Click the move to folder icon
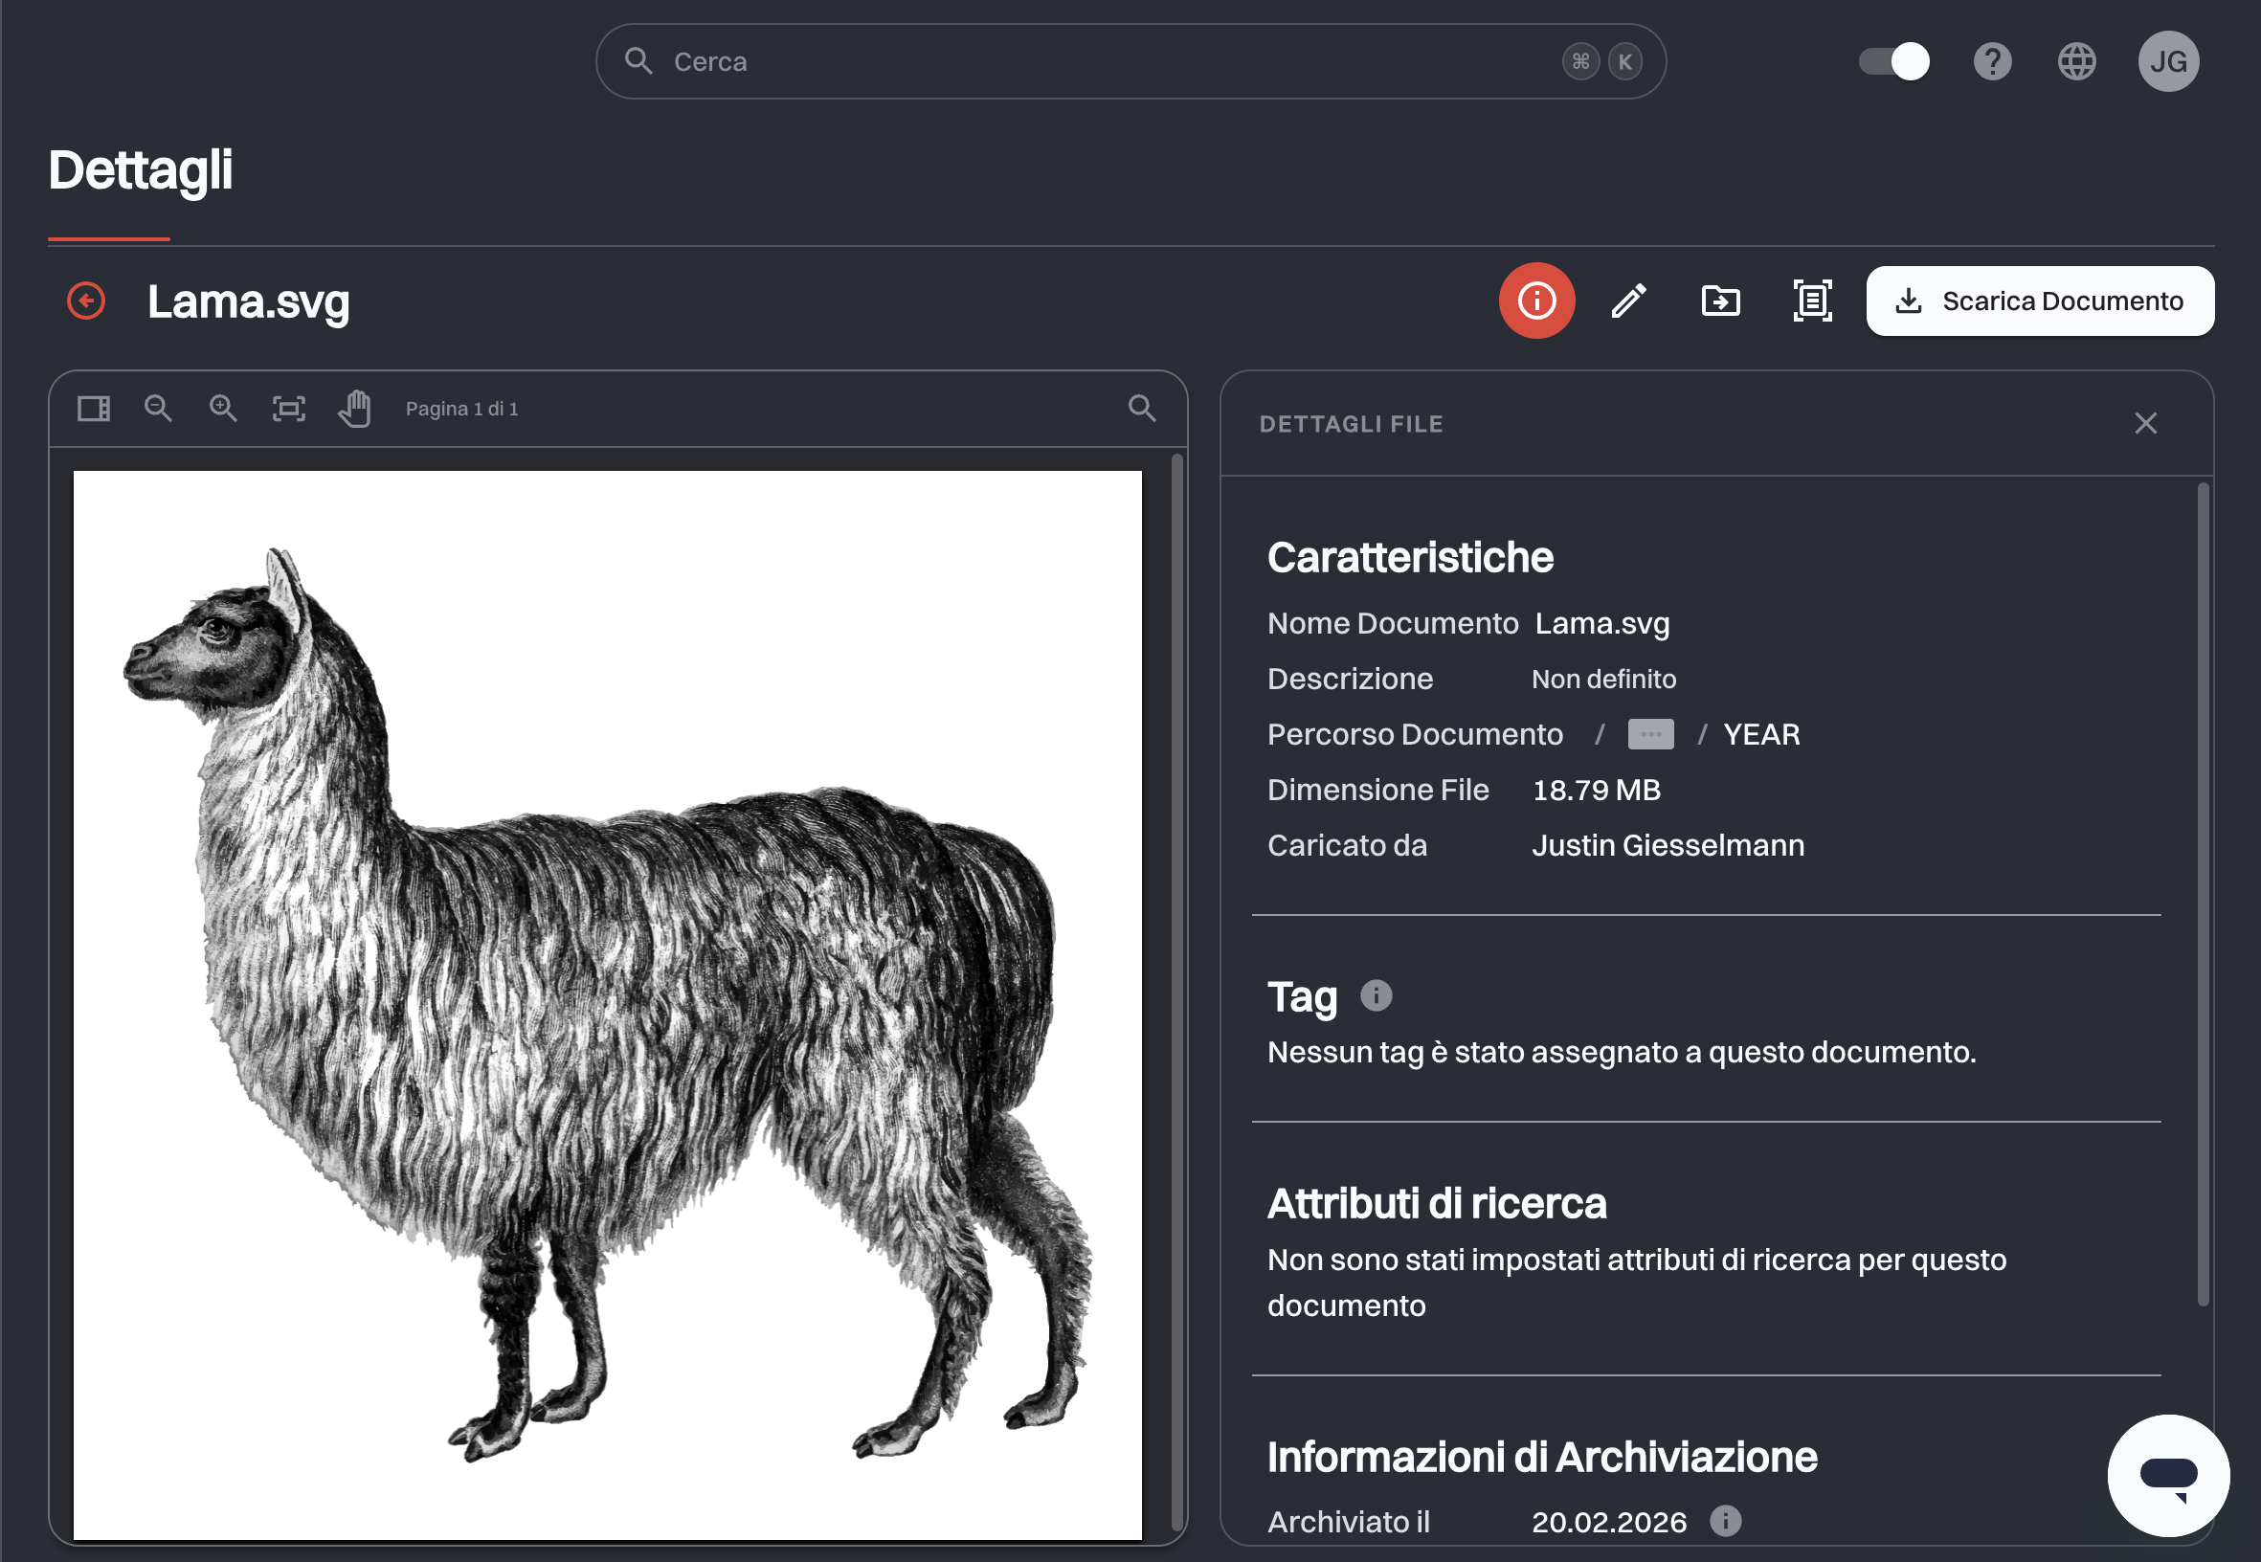This screenshot has height=1562, width=2261. 1721,301
